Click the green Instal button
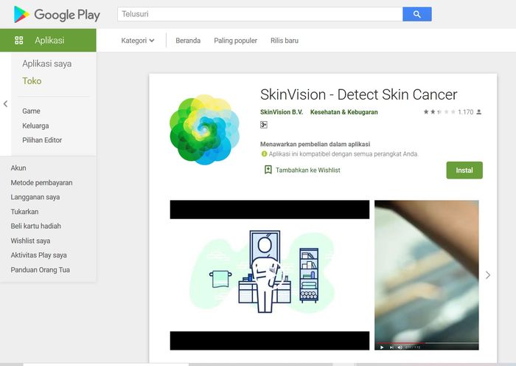 (464, 170)
